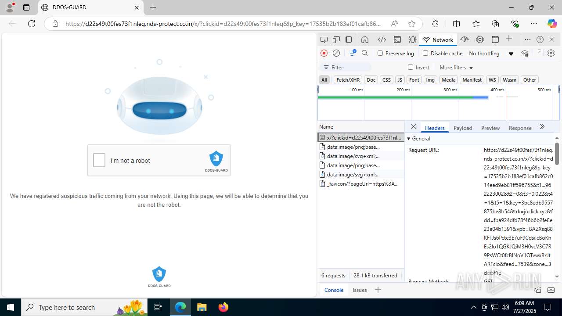Viewport: 562px width, 316px height.
Task: Click the browser address bar
Action: (223, 24)
